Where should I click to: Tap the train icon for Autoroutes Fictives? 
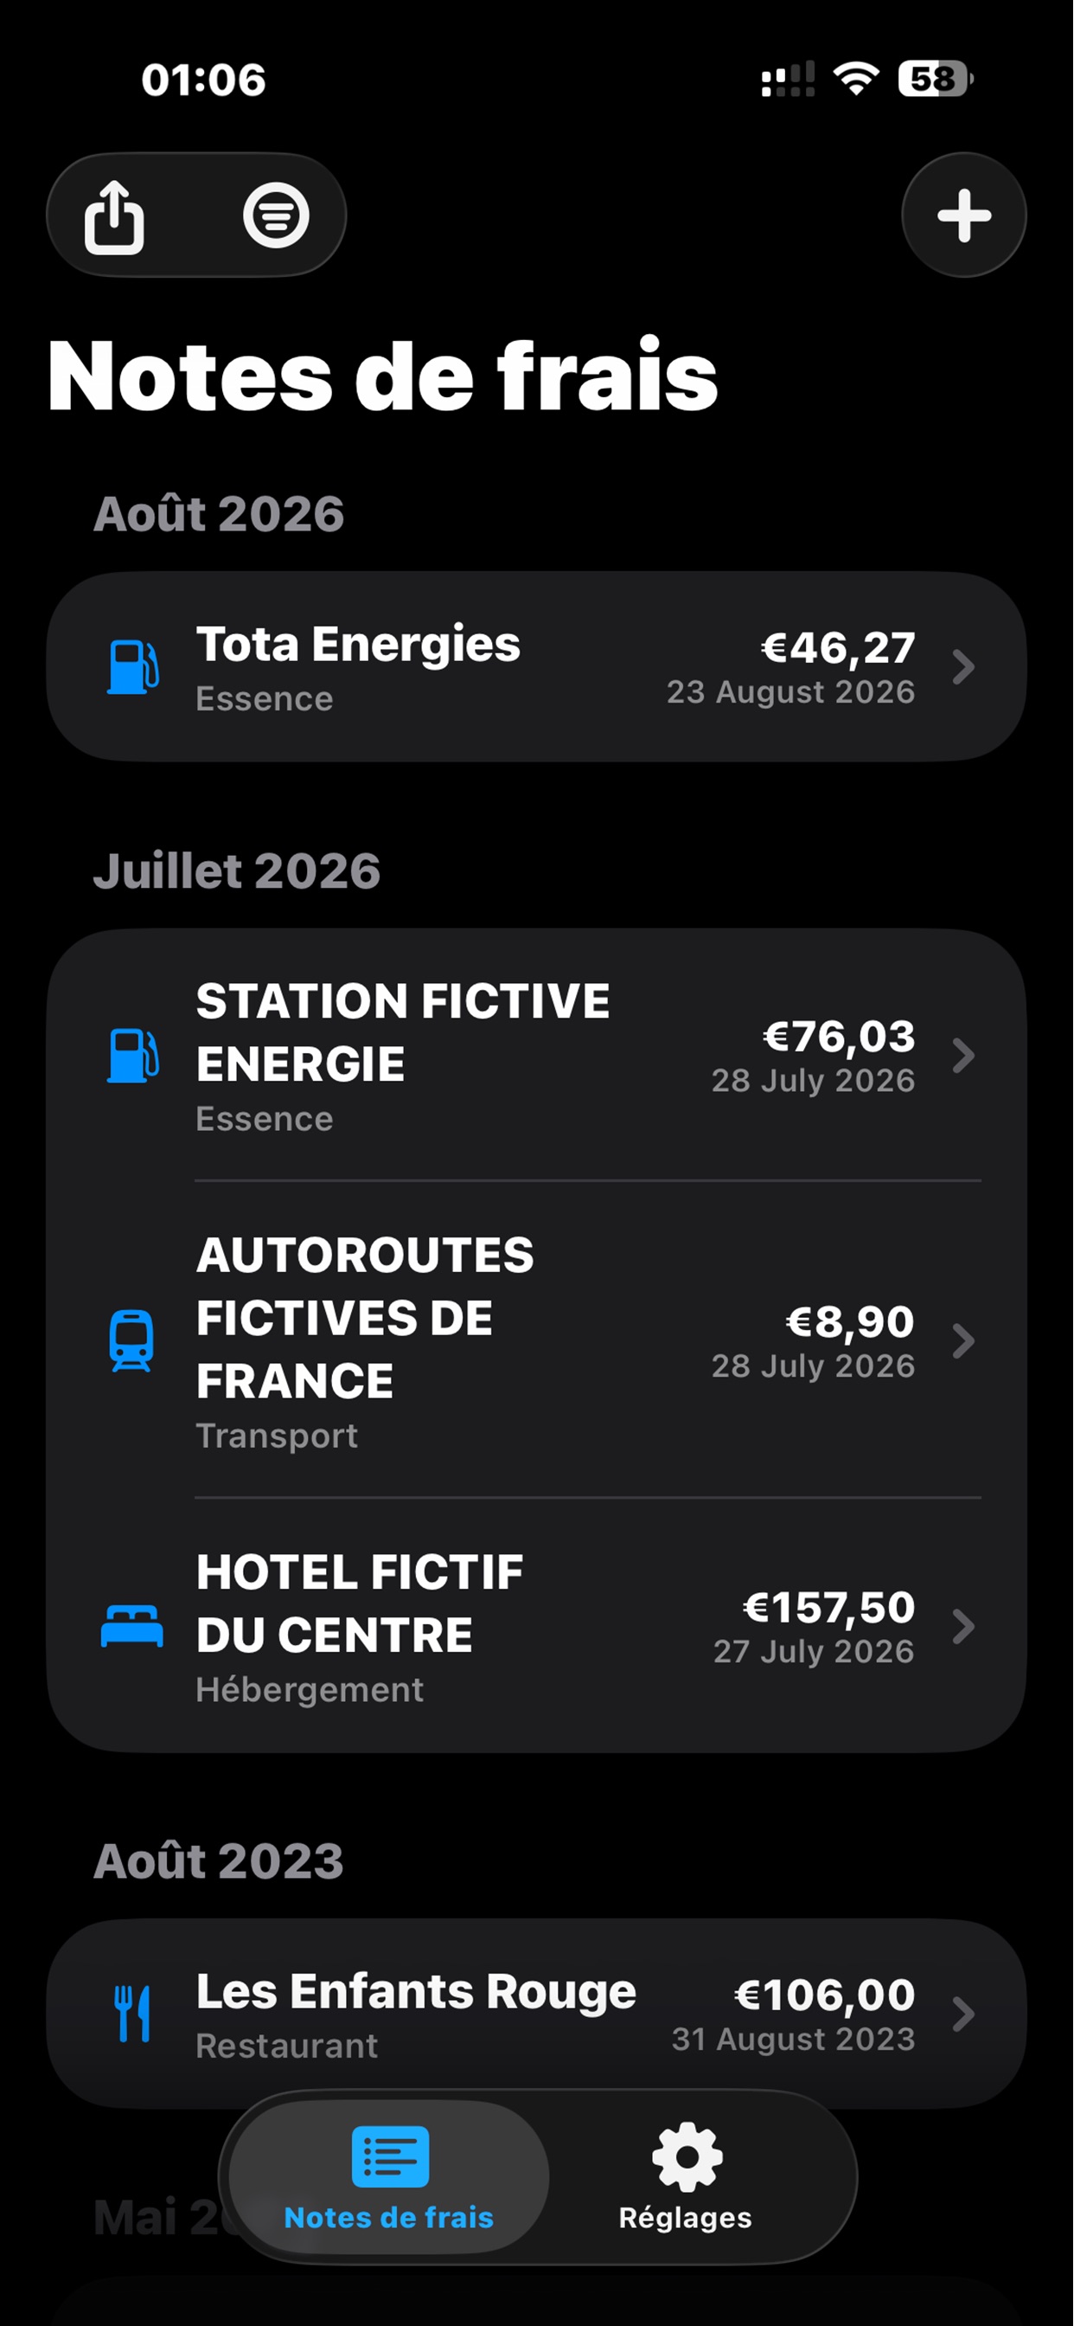coord(131,1341)
